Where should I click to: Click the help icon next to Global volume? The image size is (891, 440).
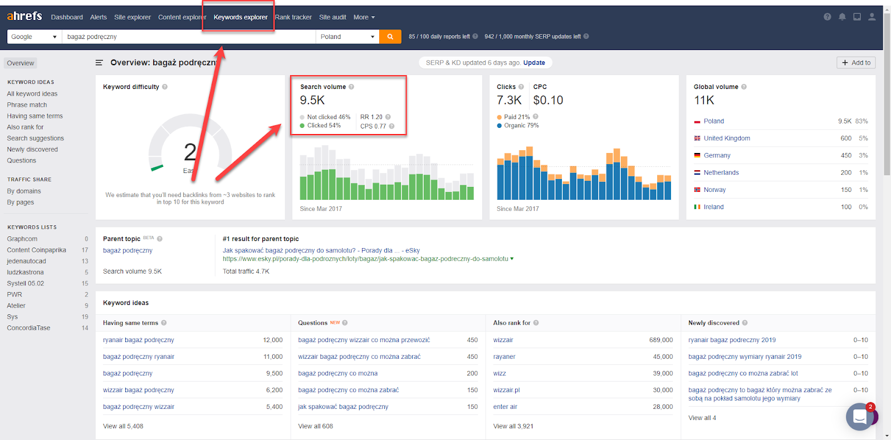coord(744,87)
